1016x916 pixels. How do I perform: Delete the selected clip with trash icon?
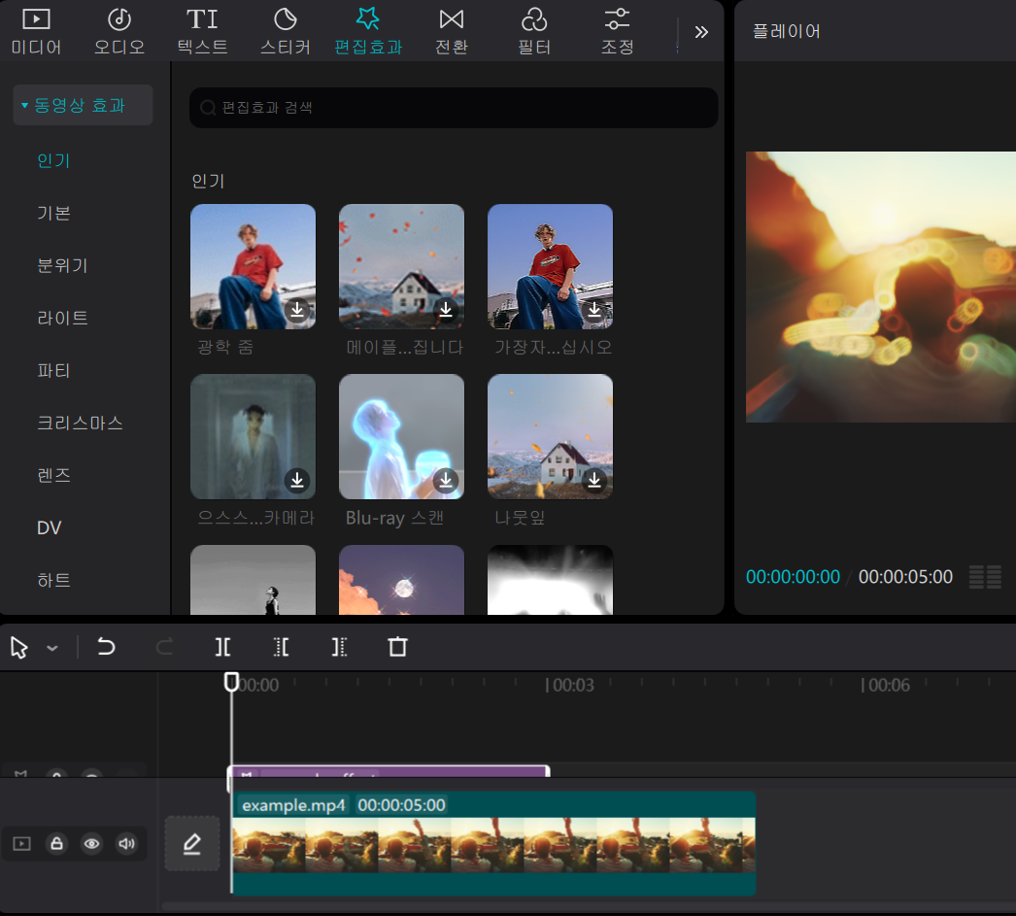pos(397,647)
